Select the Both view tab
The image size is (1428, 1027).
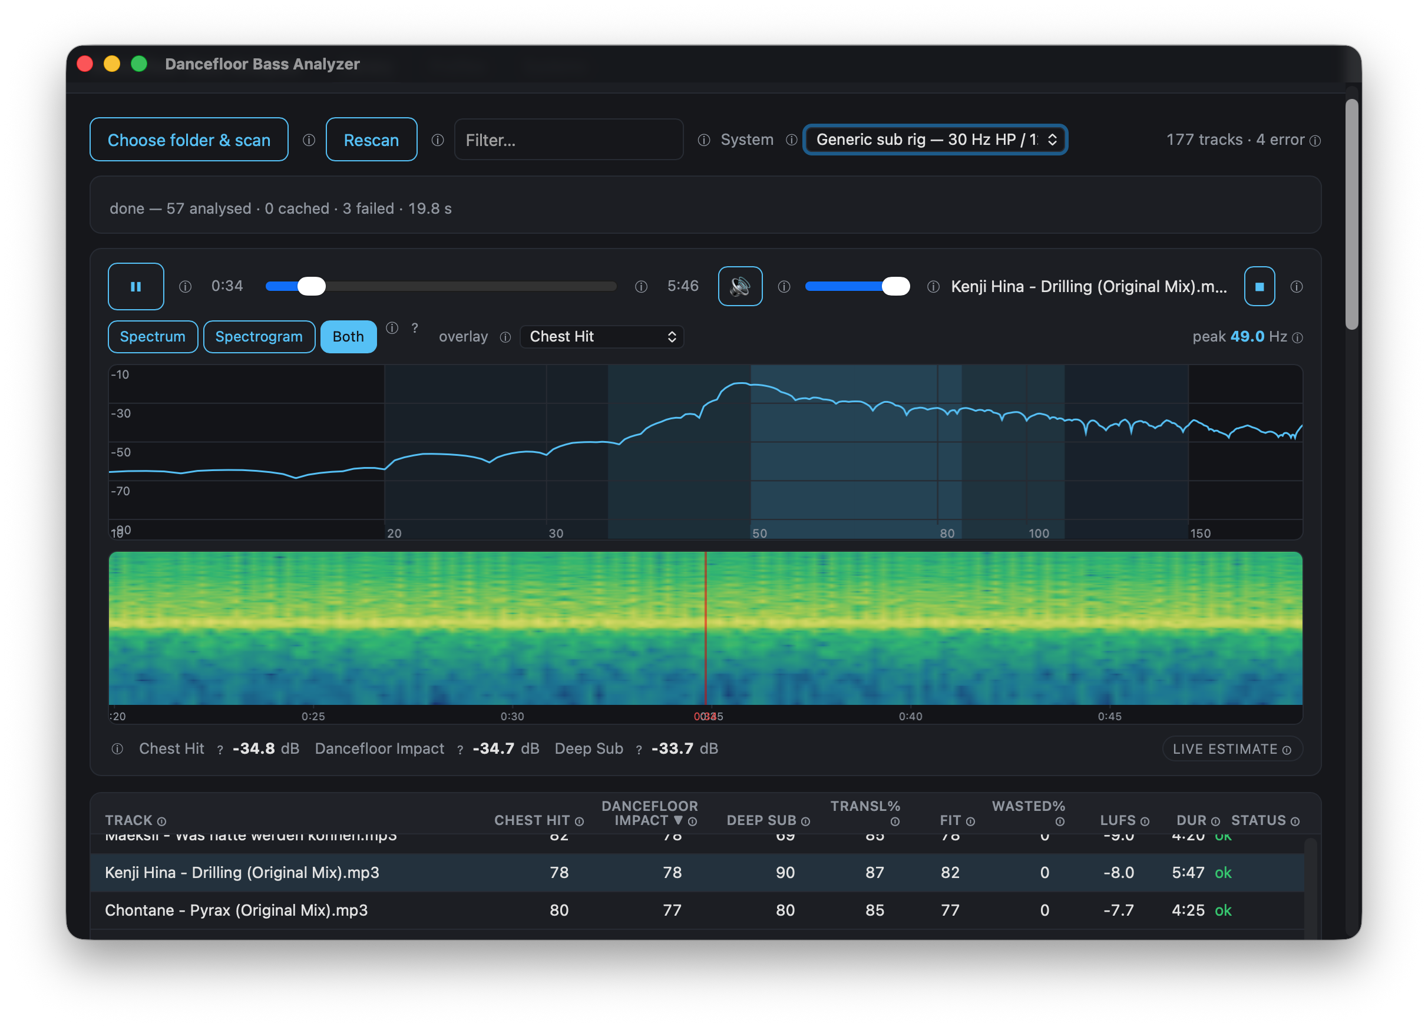tap(348, 337)
